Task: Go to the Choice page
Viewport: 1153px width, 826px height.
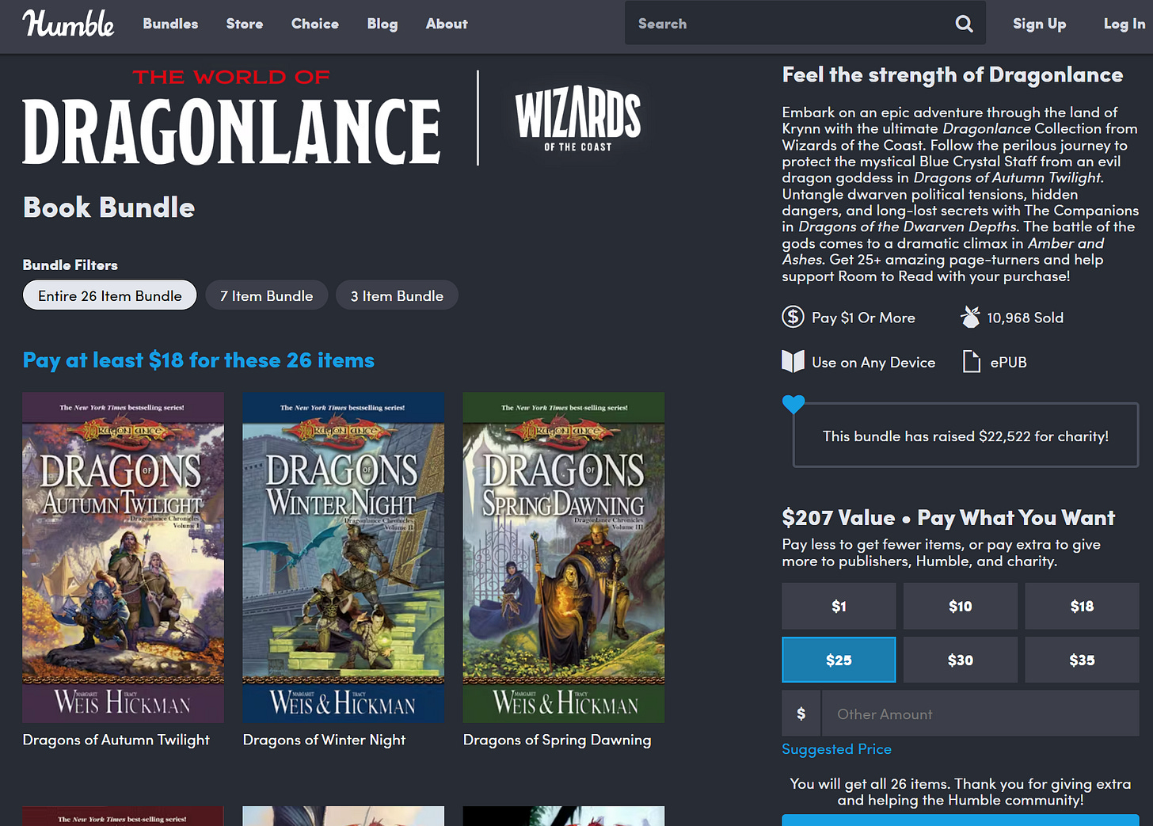Action: coord(315,24)
